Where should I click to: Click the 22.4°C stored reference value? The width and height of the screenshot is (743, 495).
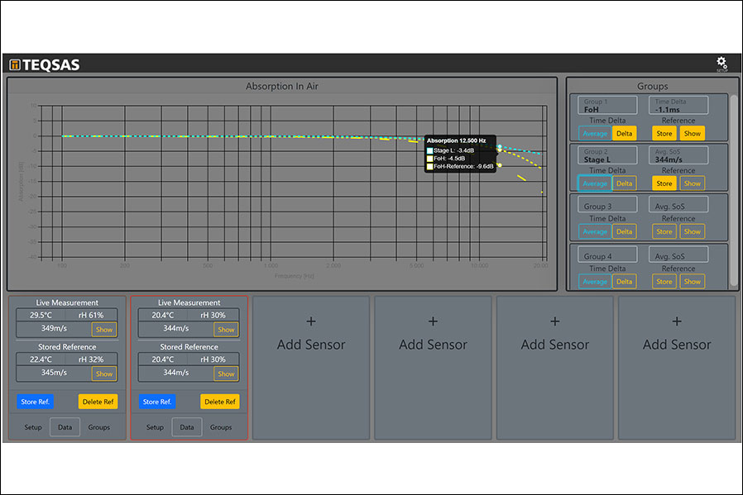coord(41,359)
